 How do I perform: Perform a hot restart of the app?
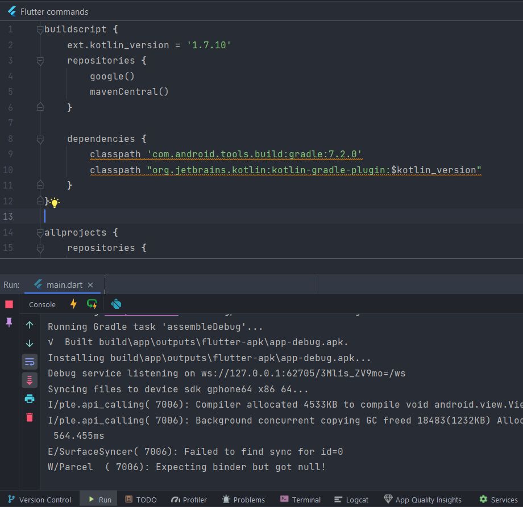coord(92,304)
